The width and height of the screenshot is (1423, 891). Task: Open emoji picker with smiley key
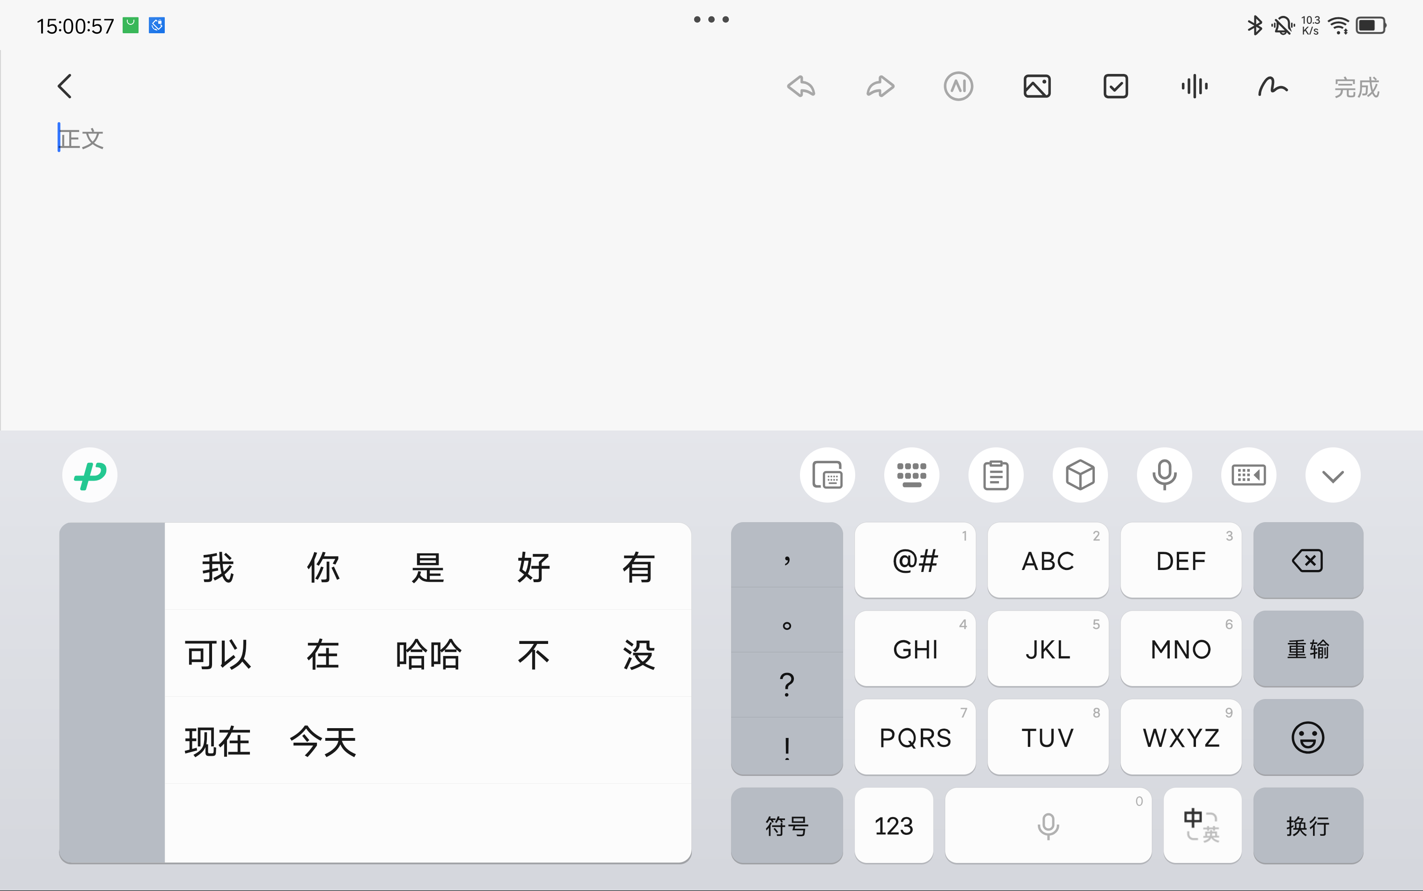pyautogui.click(x=1307, y=737)
